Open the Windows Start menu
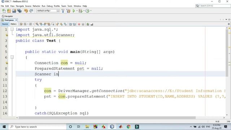Viewport: 231px width, 130px height. click(4, 127)
